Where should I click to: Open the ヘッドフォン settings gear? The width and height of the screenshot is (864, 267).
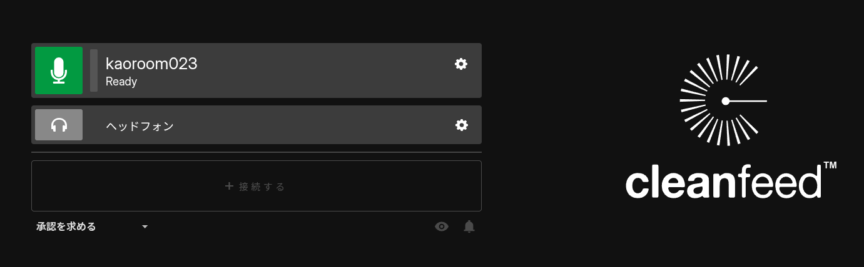point(461,125)
